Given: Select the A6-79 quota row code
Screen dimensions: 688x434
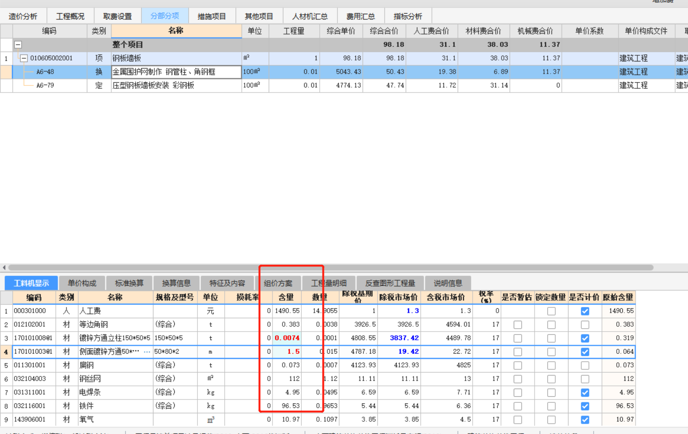Looking at the screenshot, I should [x=45, y=85].
